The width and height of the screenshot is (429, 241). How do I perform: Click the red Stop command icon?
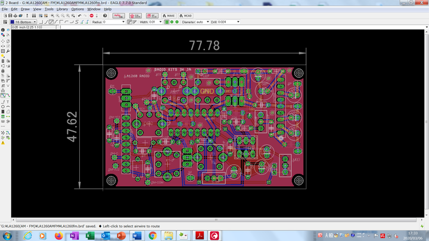pos(91,15)
